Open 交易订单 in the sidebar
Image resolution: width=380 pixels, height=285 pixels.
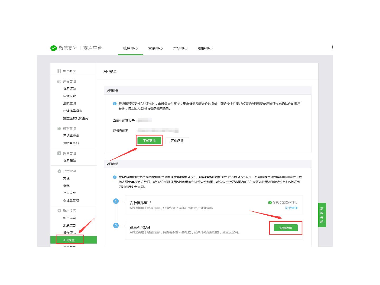click(x=69, y=89)
